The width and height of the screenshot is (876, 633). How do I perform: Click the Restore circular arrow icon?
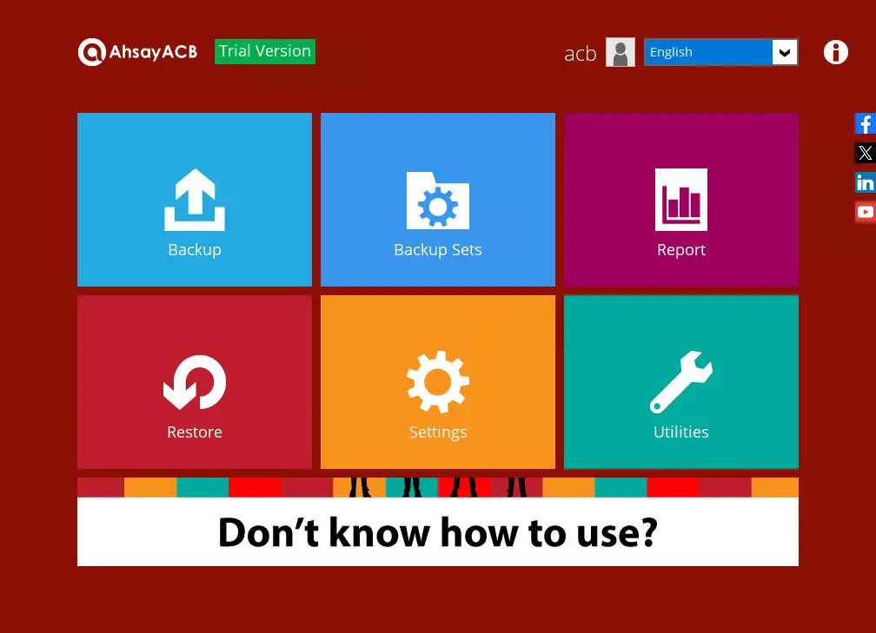tap(195, 382)
